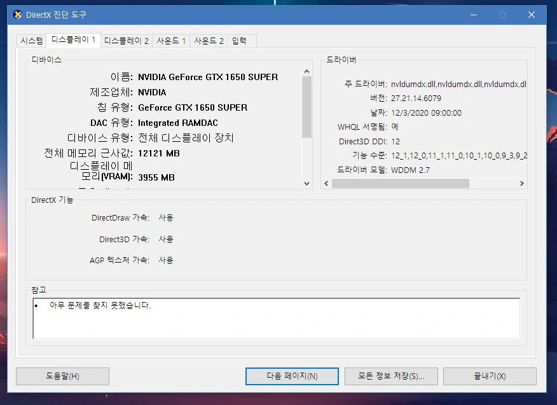Select the NVIDIA GeForce GTX 1650 SUPER name text
557x405 pixels.
207,77
